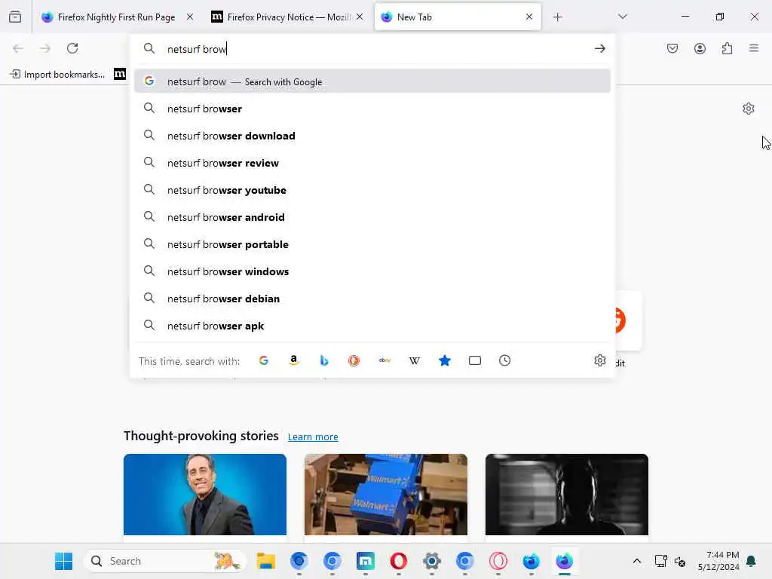Select the New Tab tab
The height and width of the screenshot is (579, 772).
point(458,17)
